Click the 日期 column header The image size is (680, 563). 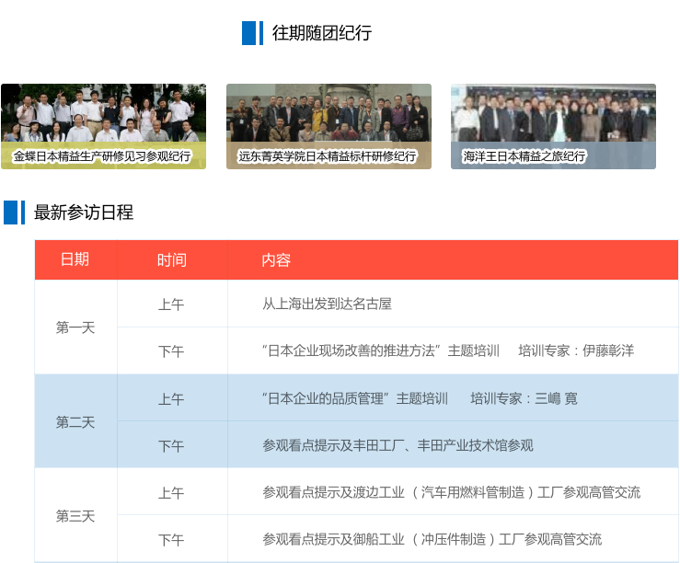pos(75,259)
